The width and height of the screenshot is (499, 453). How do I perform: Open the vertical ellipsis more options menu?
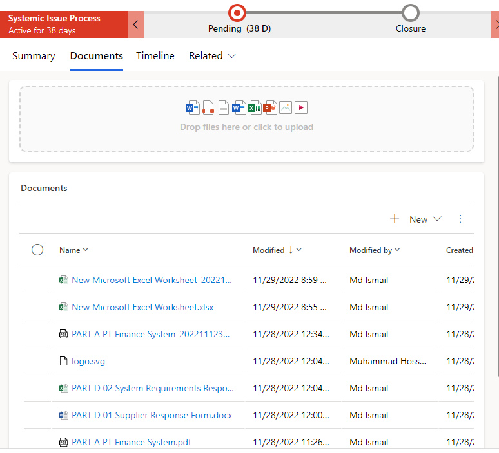[x=460, y=219]
